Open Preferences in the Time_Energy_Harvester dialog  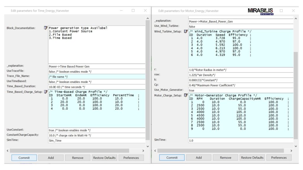coord(131,158)
